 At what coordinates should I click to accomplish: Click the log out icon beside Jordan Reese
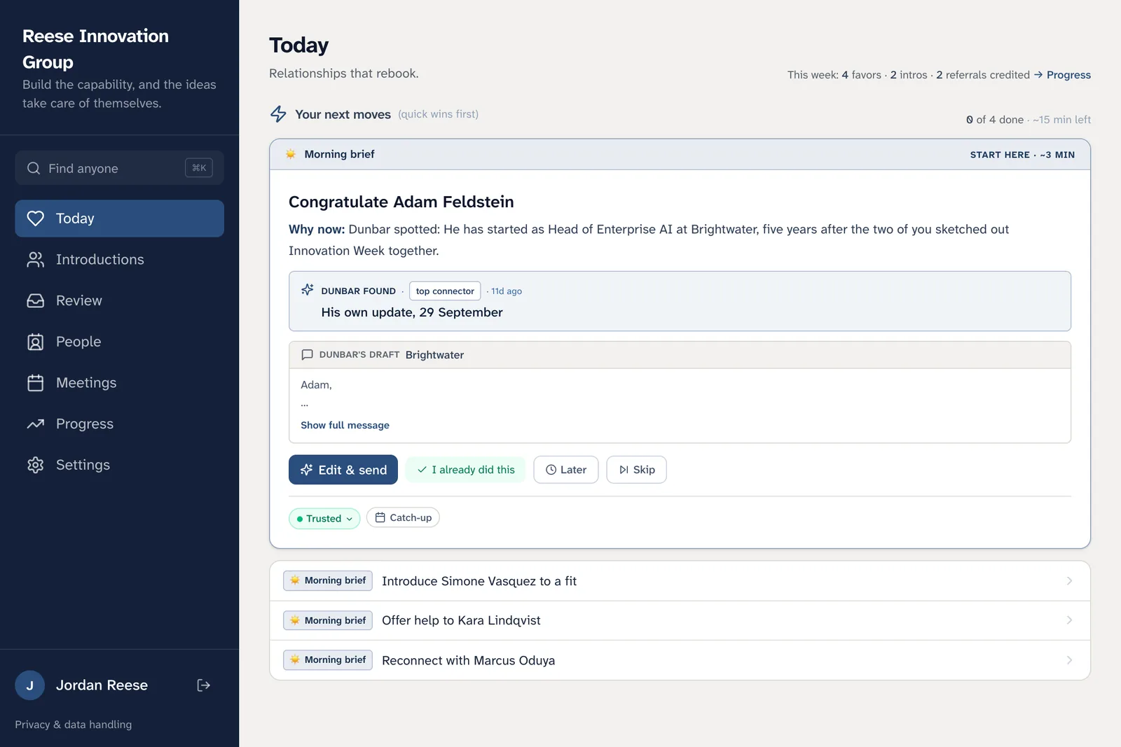click(x=204, y=685)
